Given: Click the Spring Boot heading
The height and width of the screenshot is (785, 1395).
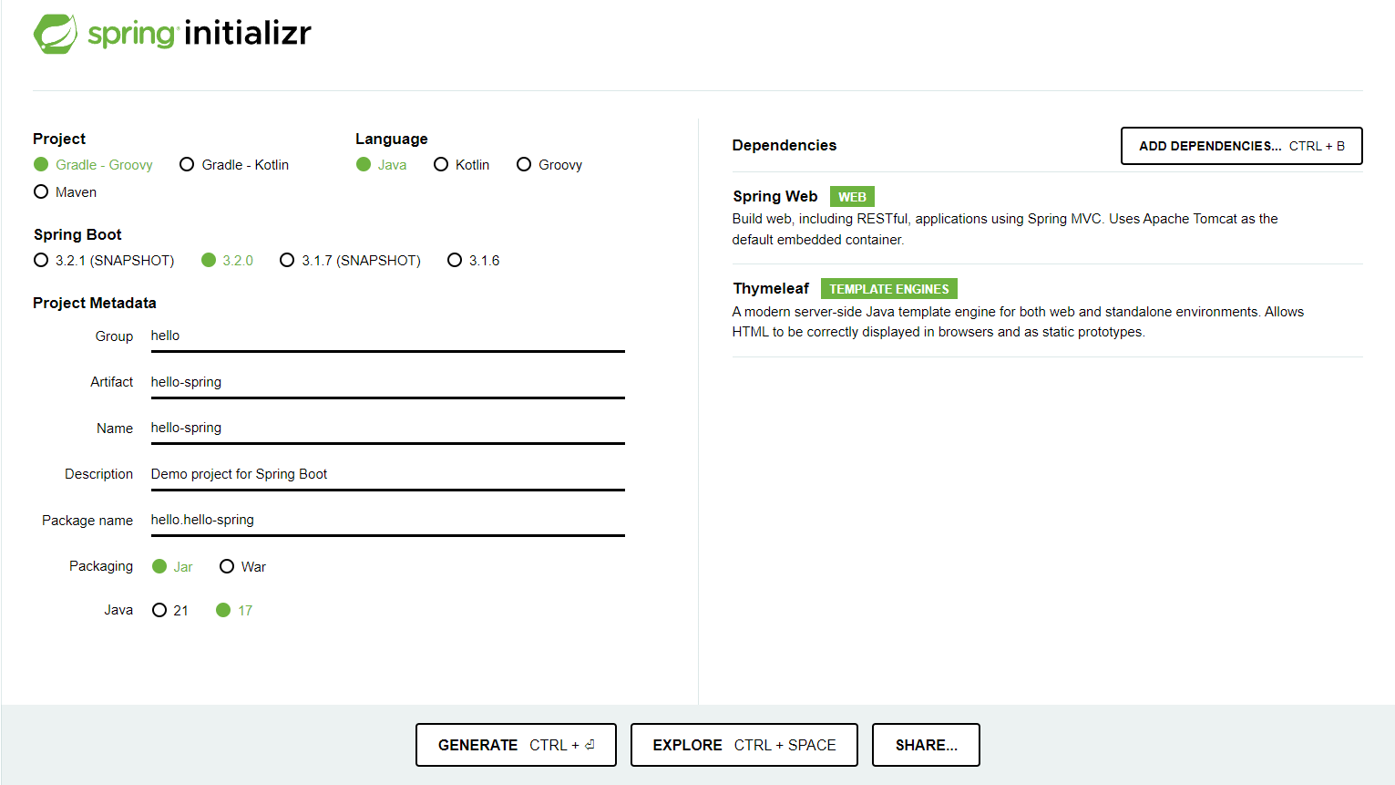Looking at the screenshot, I should coord(77,235).
